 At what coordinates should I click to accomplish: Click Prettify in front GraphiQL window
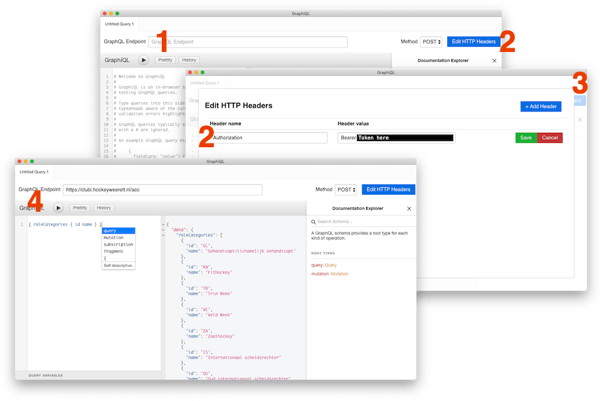[80, 208]
